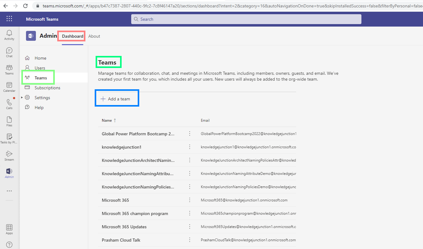Open more options for Global Power Platform Bootcamp

[x=190, y=133]
